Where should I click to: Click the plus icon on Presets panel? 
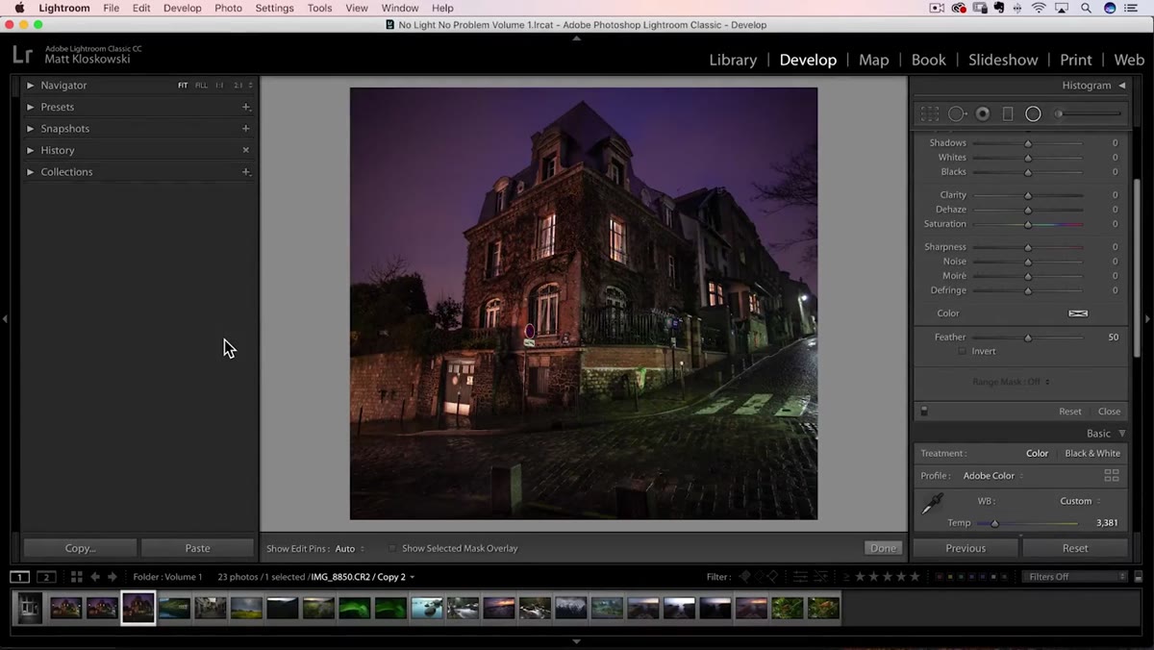point(246,107)
